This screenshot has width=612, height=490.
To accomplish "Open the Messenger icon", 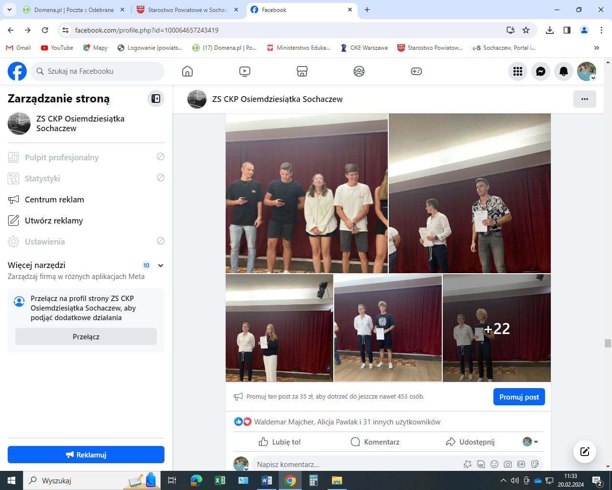I will 541,71.
